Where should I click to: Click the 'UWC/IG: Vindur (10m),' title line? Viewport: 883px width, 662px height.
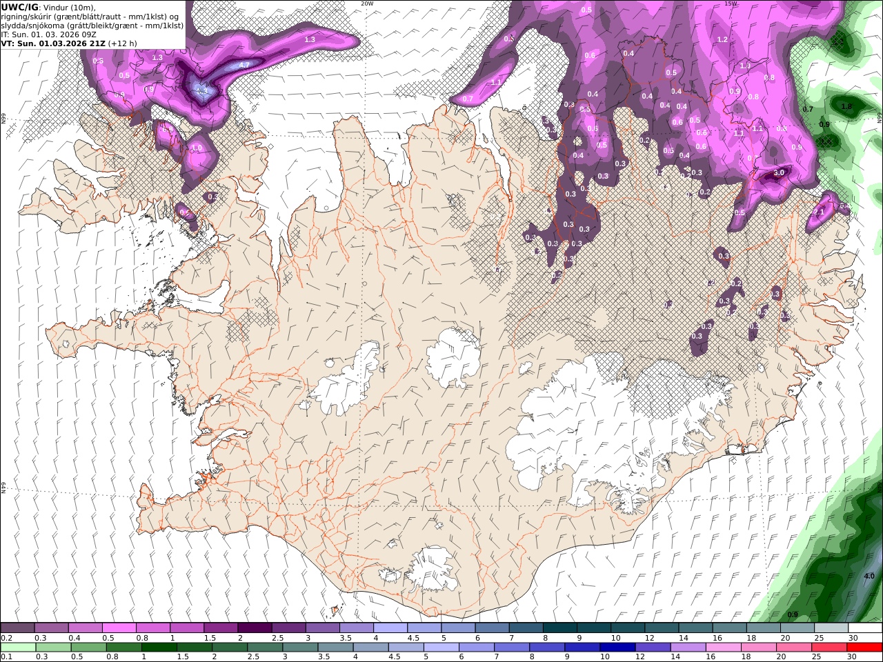coord(49,7)
